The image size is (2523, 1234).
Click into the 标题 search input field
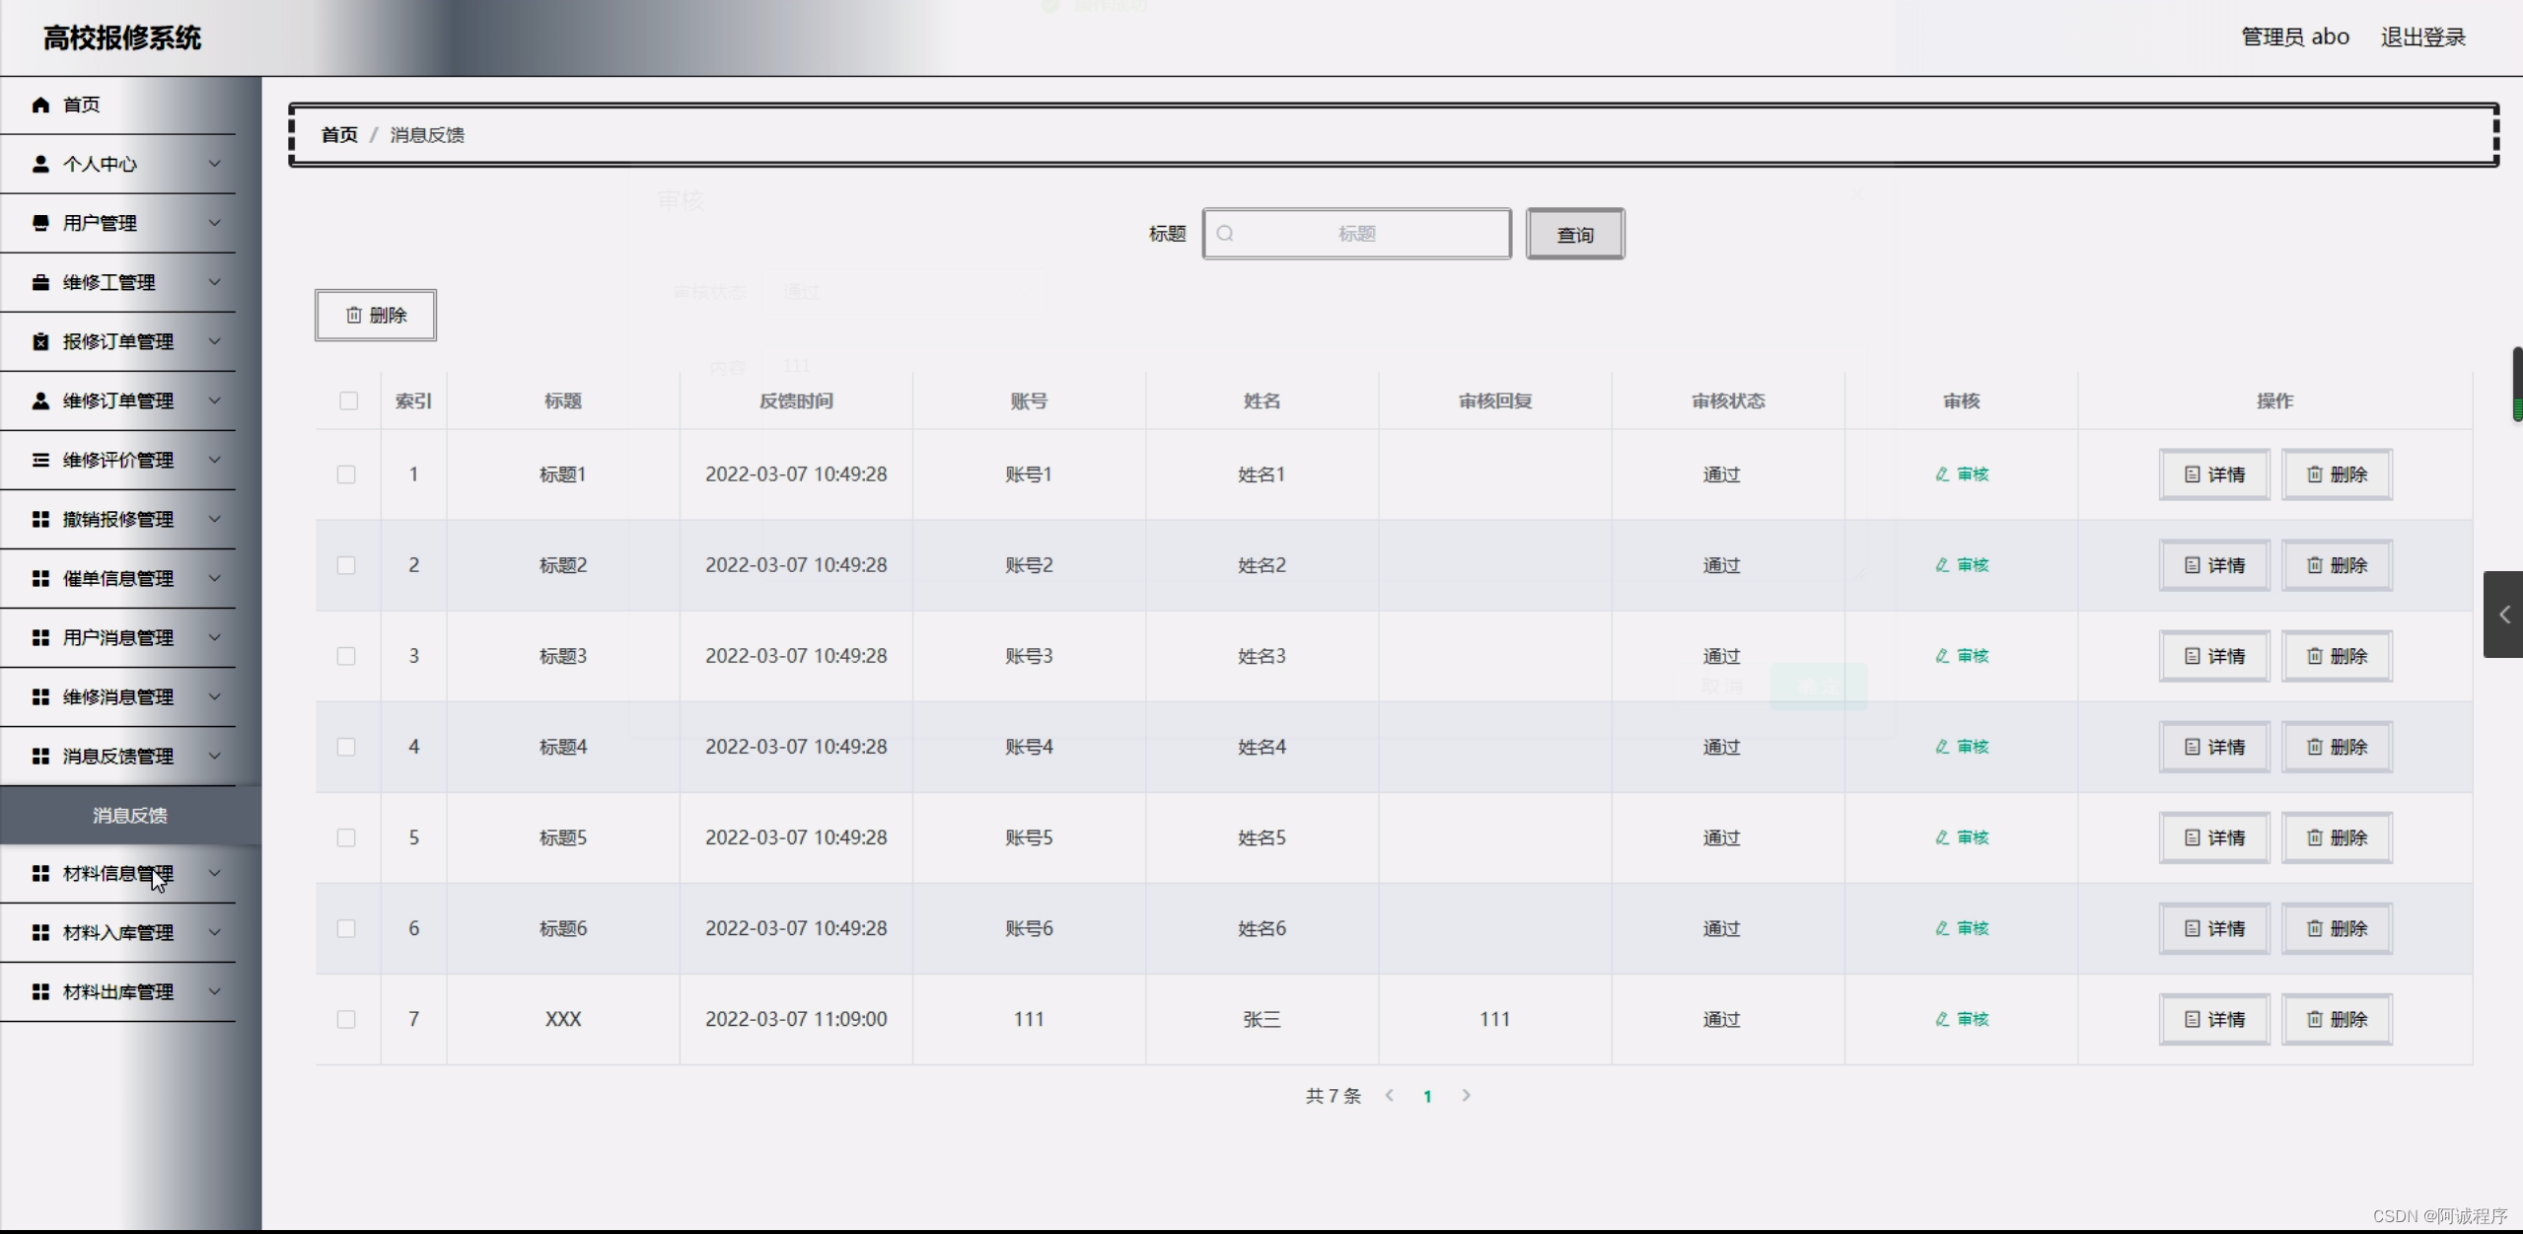[x=1371, y=234]
